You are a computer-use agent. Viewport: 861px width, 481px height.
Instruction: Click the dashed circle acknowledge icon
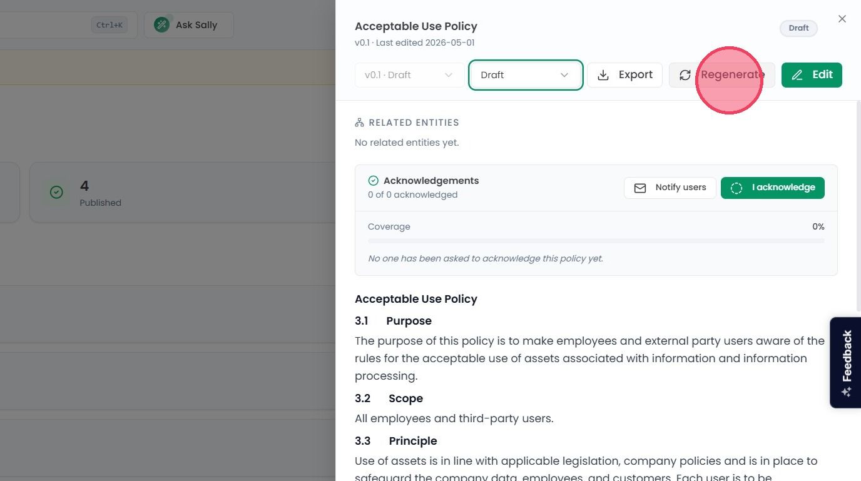tap(736, 188)
